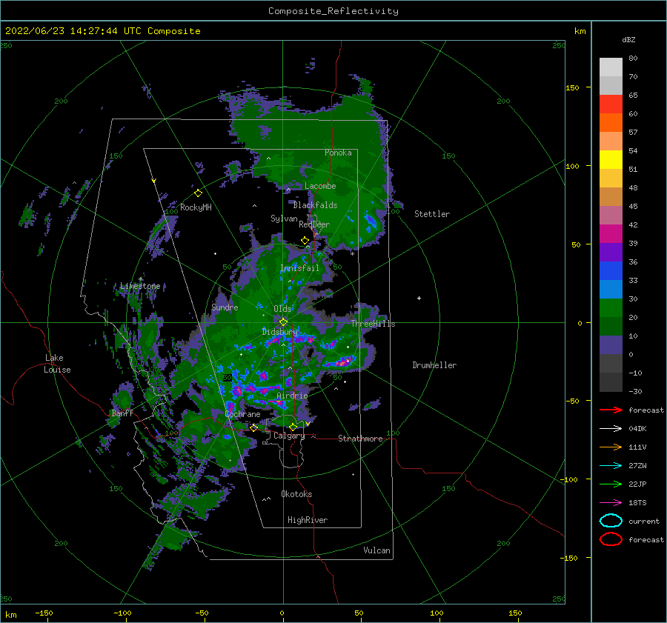Viewport: 667px width, 623px height.
Task: Choose the magenta 42 dBZ color swatch
Action: coord(611,233)
